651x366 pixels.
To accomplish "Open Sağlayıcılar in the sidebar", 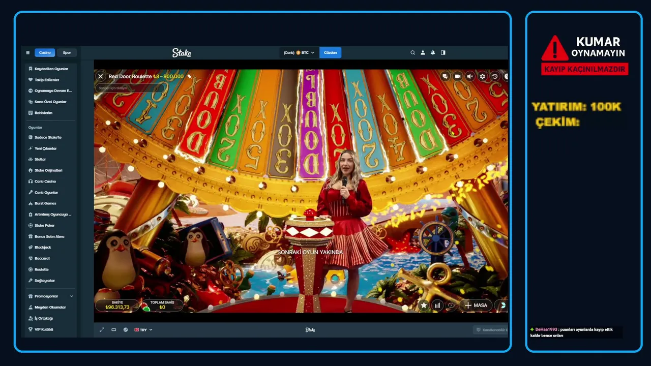I will 51,281.
